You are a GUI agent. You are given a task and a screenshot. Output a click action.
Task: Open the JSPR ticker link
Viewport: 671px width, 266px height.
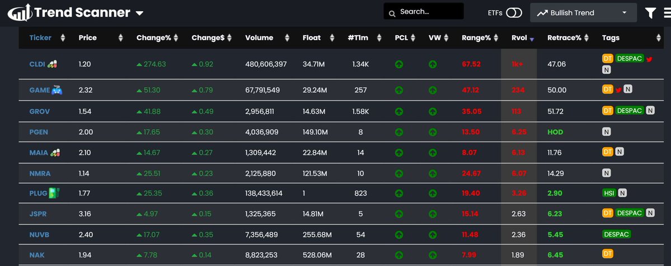coord(38,213)
